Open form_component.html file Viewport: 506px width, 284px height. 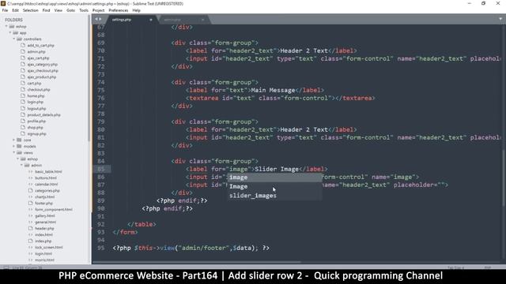click(54, 210)
